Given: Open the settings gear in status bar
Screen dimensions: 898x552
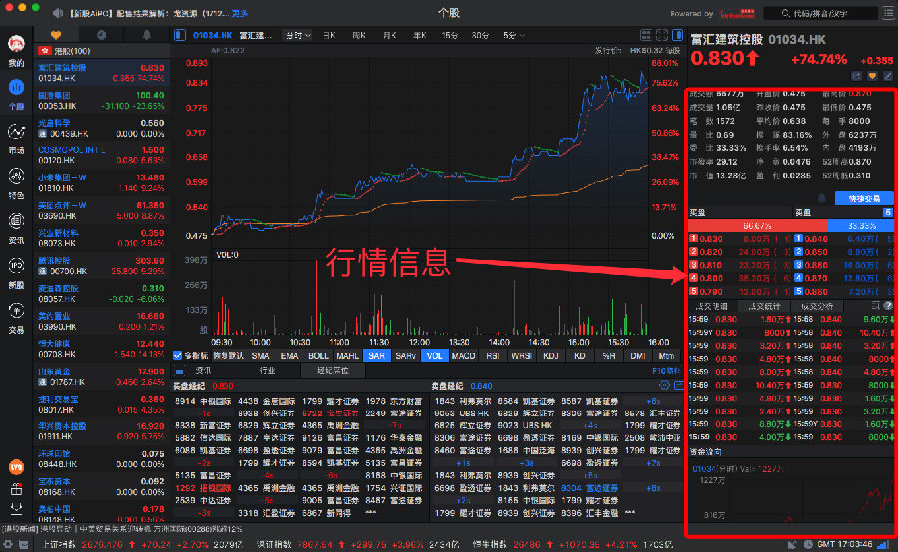Looking at the screenshot, I should point(8,545).
